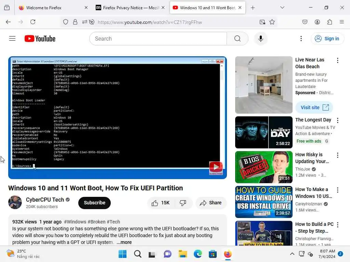Open options for How To Make a Windows 10 USB
This screenshot has width=350, height=262.
(337, 190)
